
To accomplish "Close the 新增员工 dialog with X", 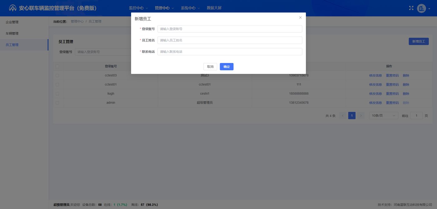I will [x=300, y=18].
